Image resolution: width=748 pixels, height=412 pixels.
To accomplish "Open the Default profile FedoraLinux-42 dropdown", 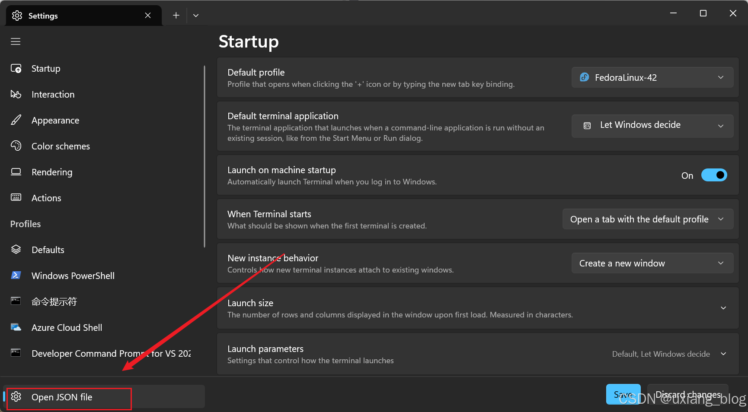I will [x=652, y=77].
